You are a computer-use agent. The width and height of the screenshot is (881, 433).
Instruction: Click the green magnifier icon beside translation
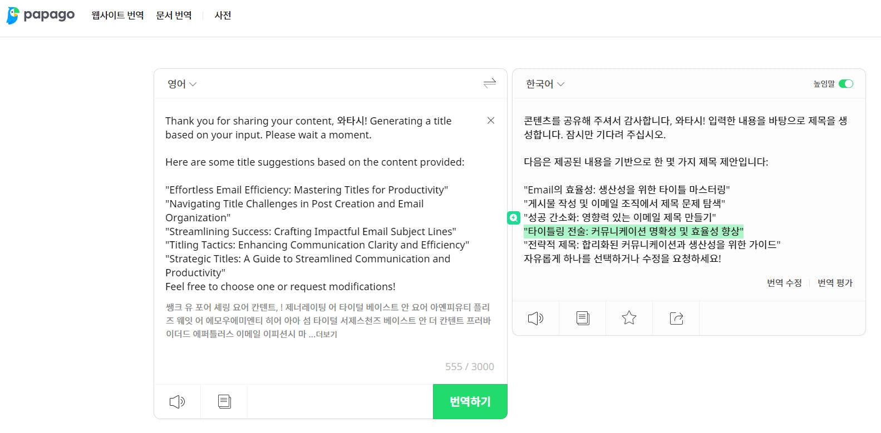514,218
